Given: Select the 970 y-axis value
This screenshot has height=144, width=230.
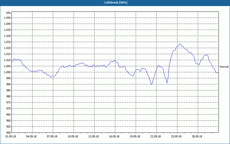Looking at the screenshot, I should [x=9, y=109].
